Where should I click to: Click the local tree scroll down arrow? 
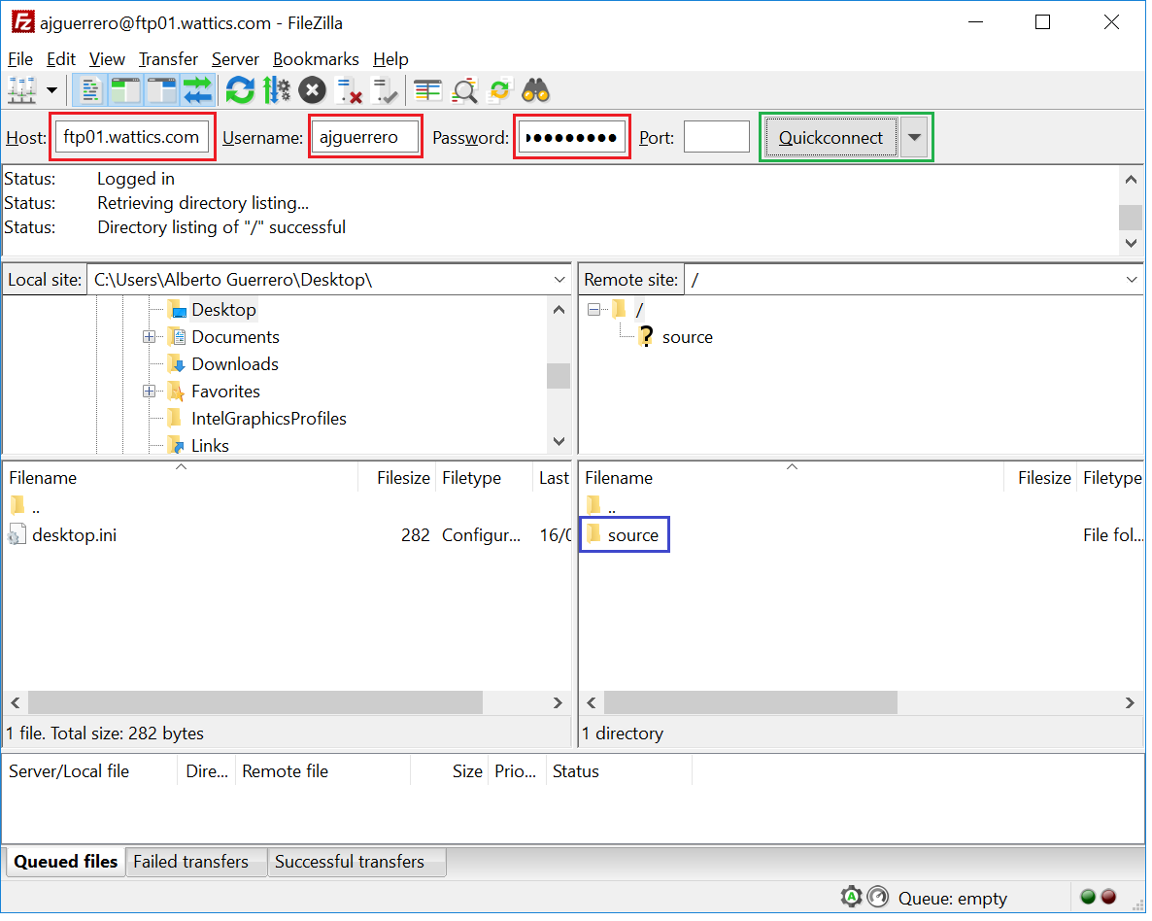click(559, 441)
